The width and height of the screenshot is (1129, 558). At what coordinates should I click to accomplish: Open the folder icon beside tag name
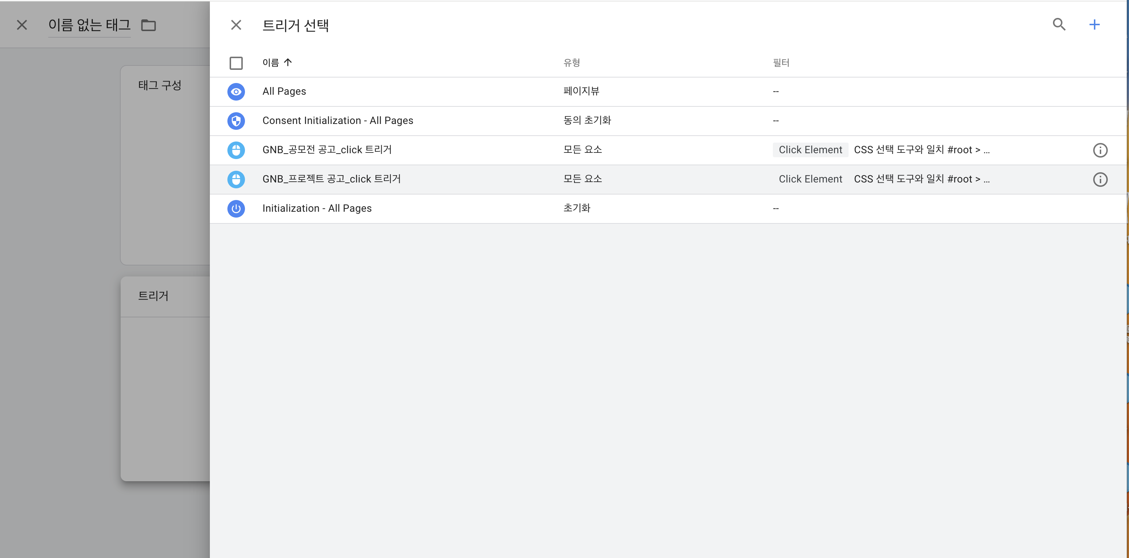[x=148, y=26]
